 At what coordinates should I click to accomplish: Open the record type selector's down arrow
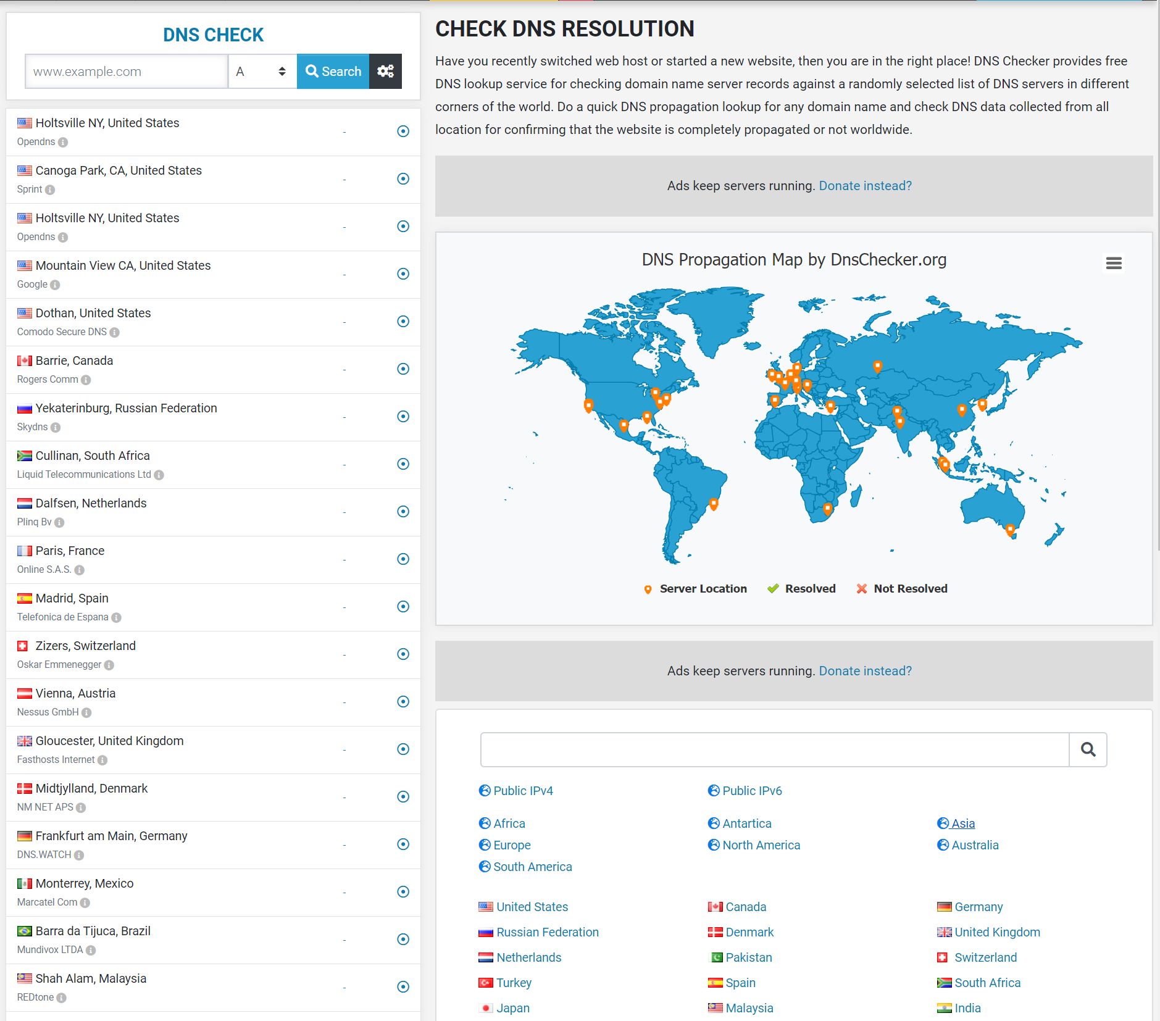click(283, 75)
